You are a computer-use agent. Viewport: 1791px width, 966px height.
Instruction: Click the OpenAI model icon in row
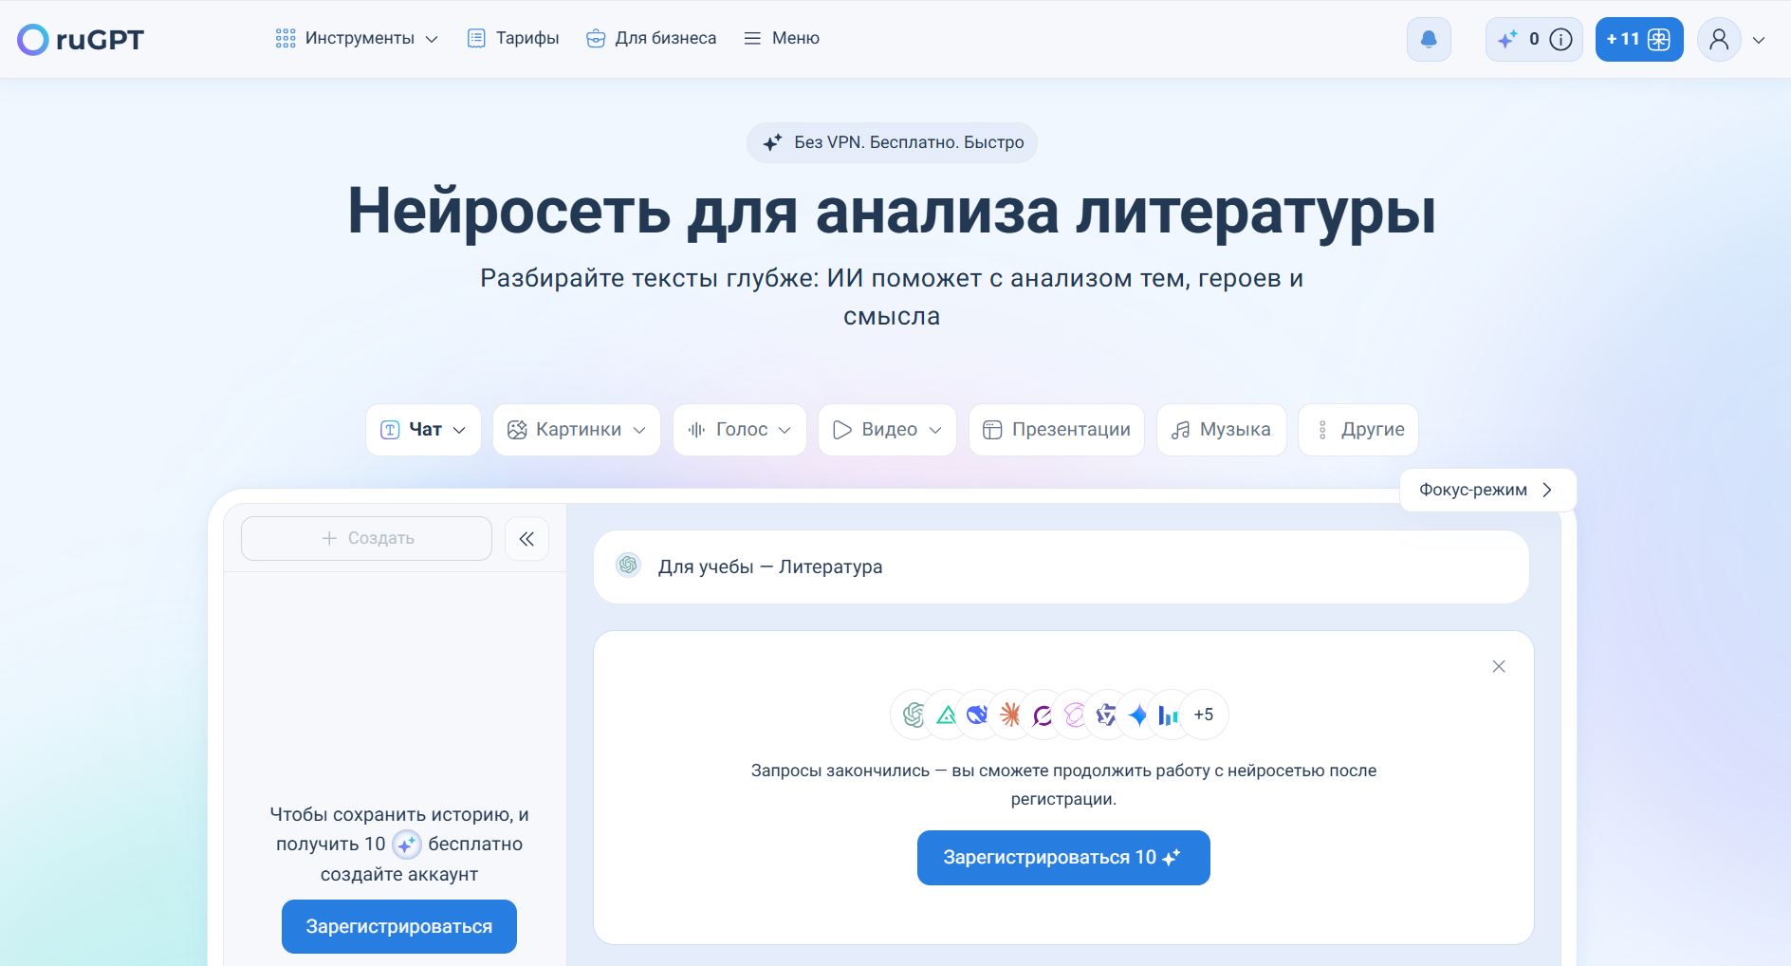pos(914,715)
